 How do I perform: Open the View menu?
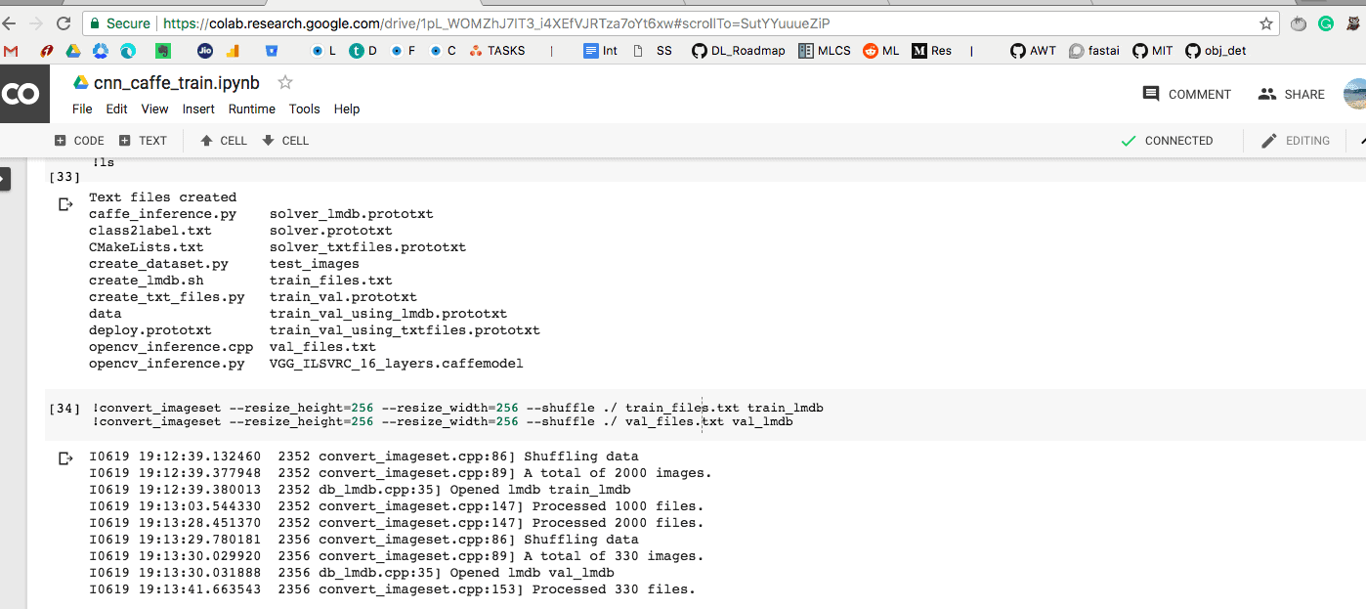coord(154,109)
